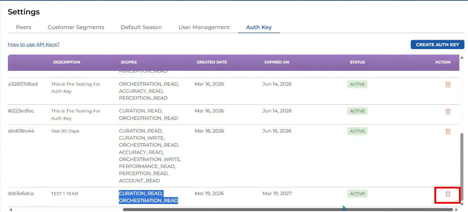The width and height of the screenshot is (468, 212).
Task: Go to the Default Season tab
Action: pos(141,27)
